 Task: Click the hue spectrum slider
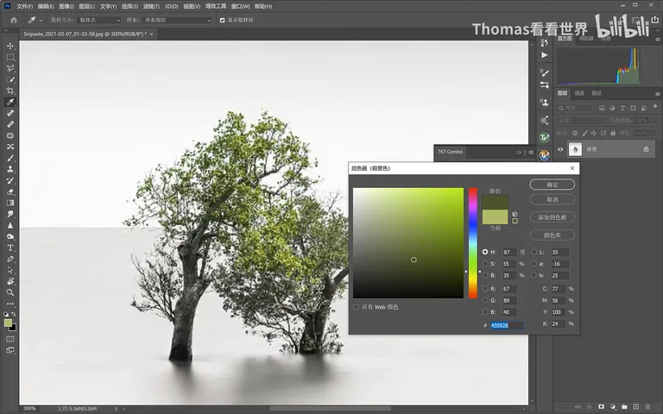[x=473, y=243]
